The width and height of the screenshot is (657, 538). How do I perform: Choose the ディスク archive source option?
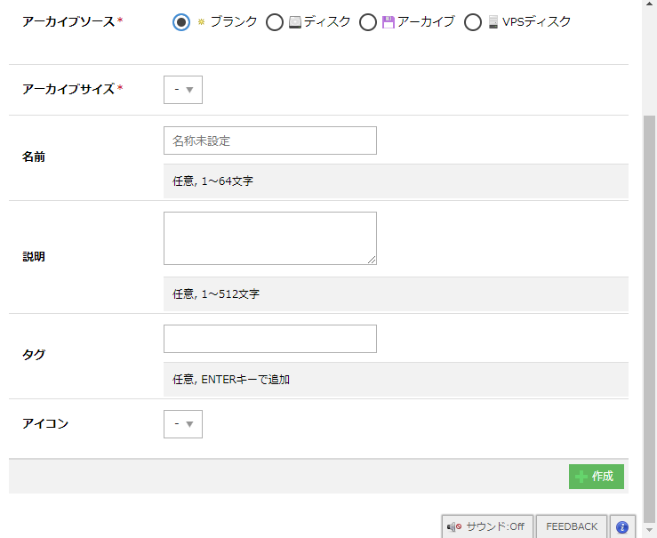pyautogui.click(x=275, y=22)
